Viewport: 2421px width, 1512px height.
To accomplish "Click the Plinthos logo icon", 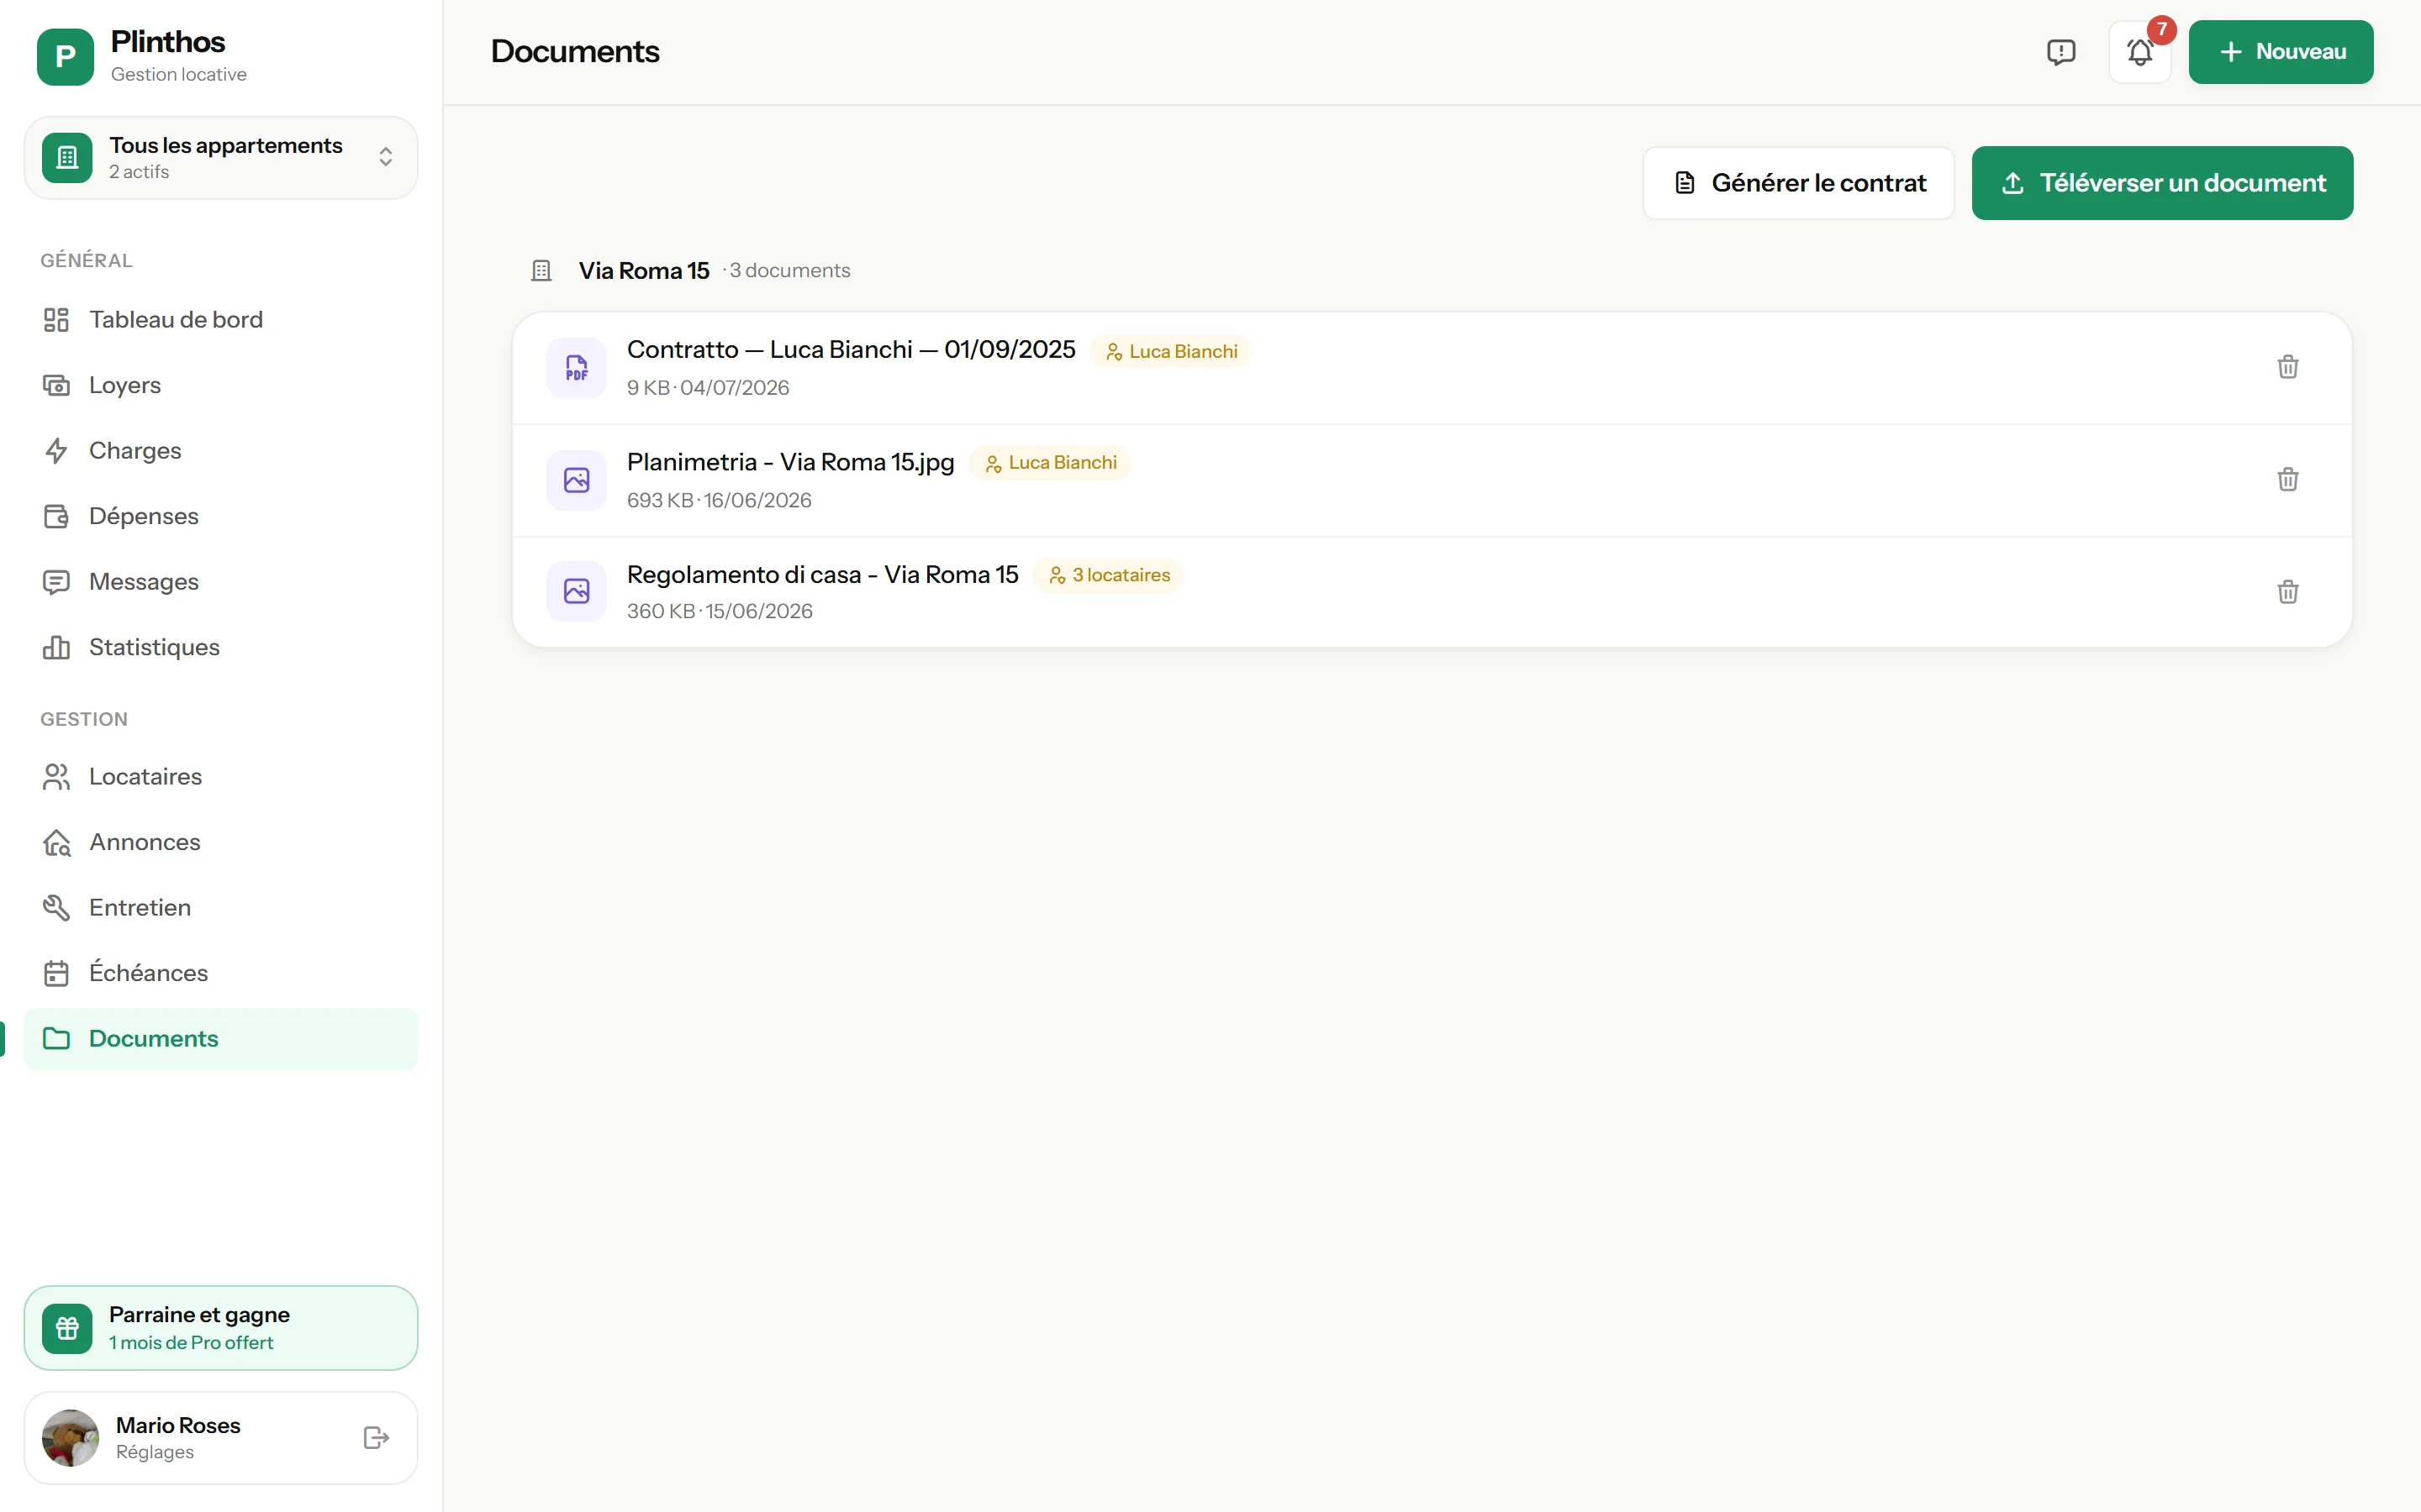I will coord(65,56).
